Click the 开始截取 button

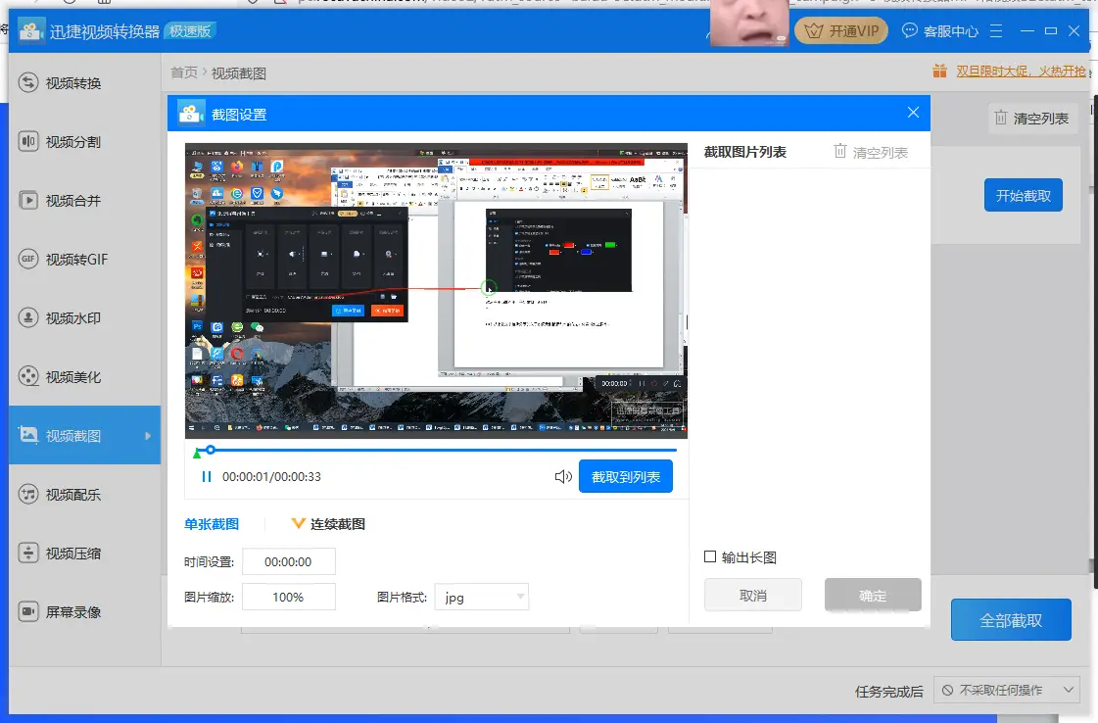coord(1024,196)
